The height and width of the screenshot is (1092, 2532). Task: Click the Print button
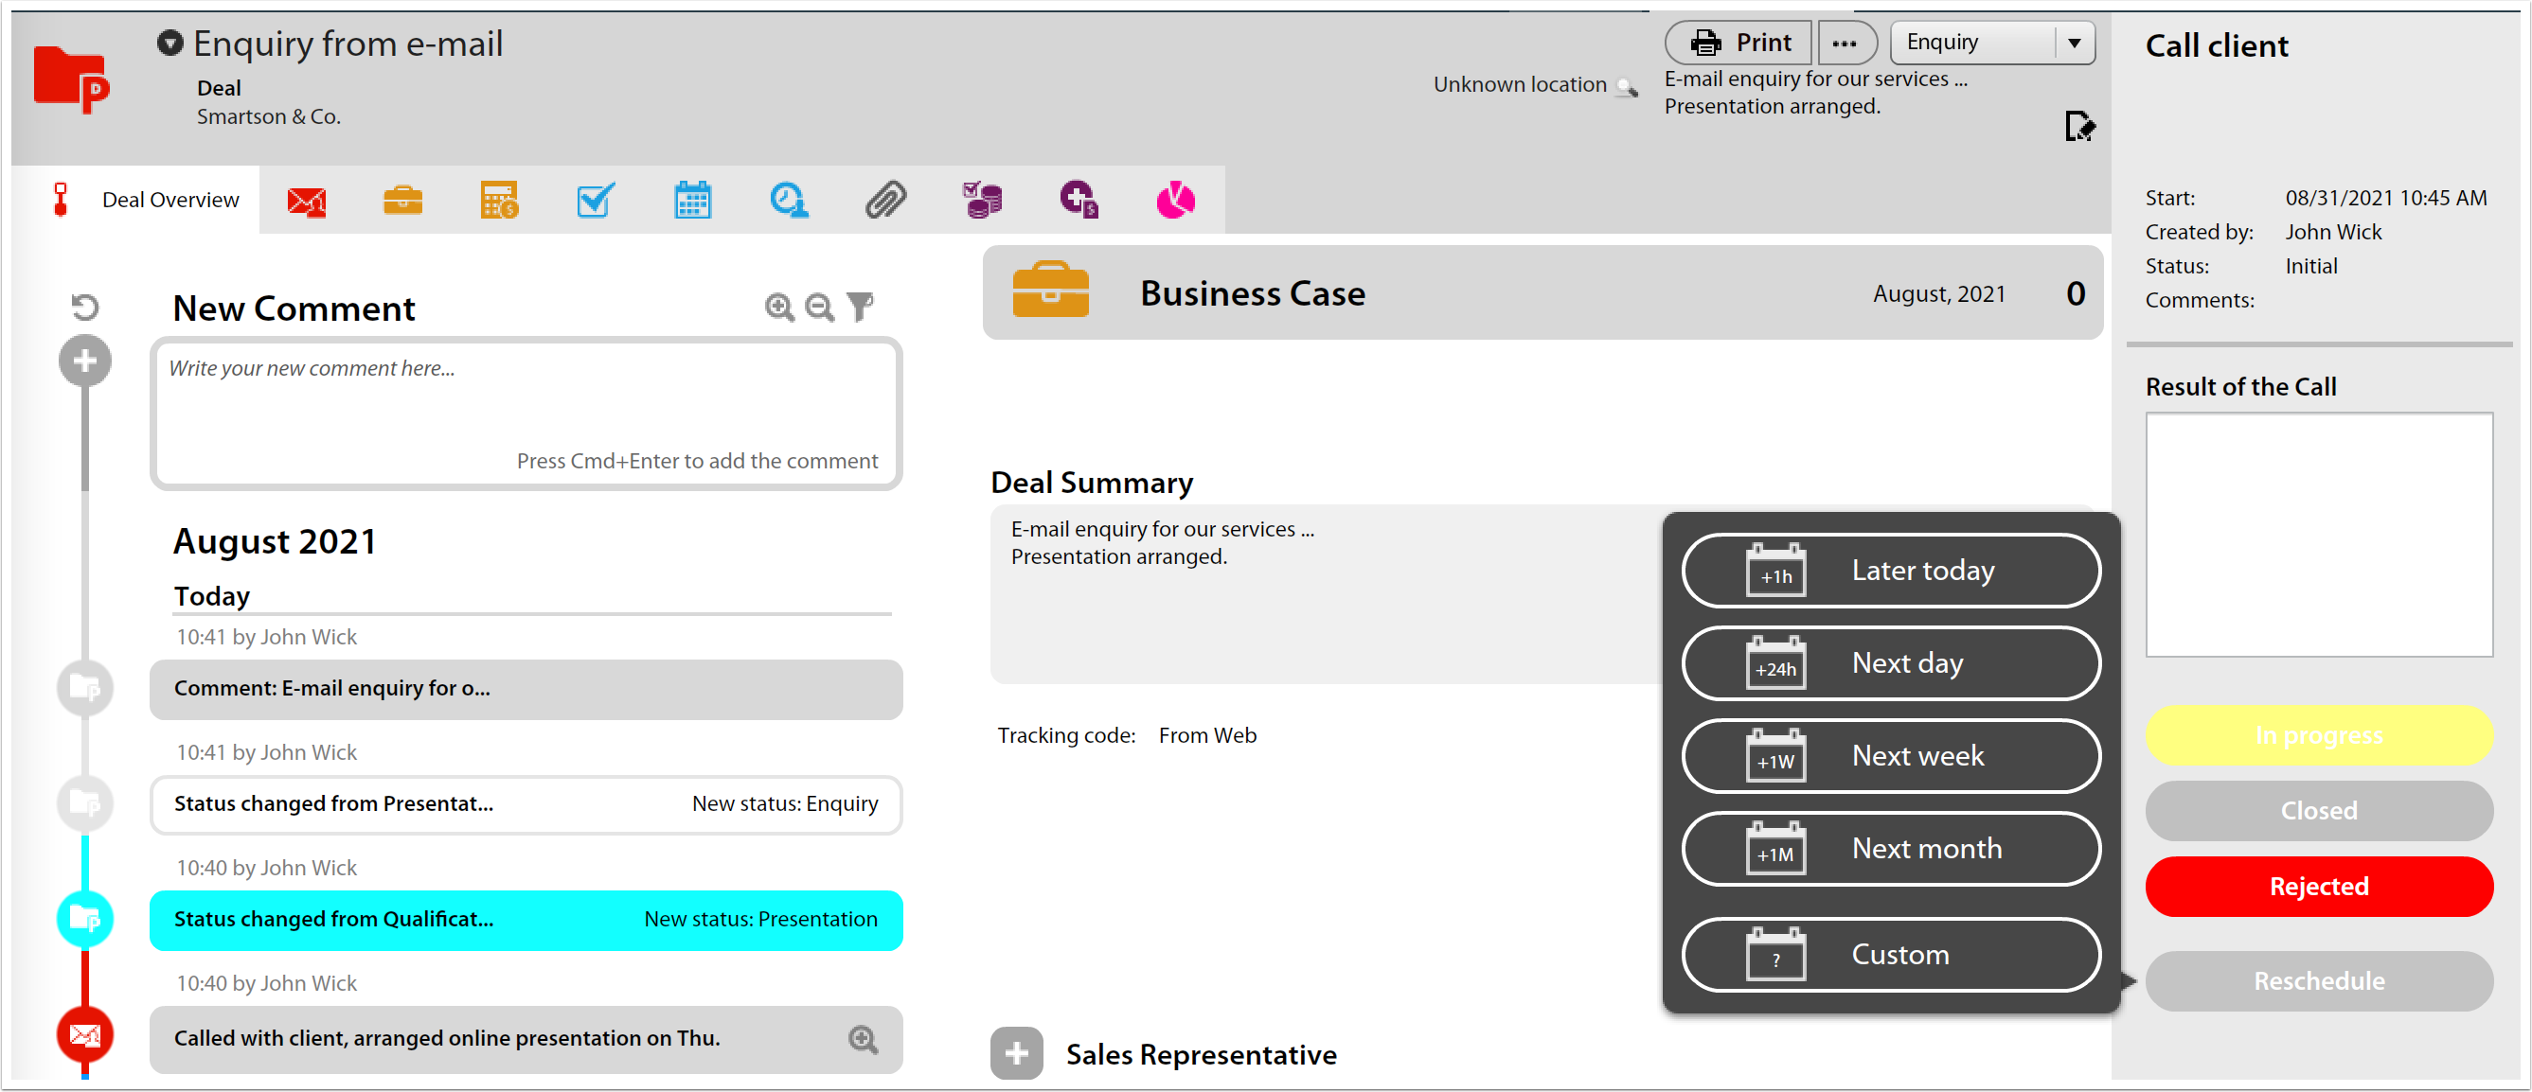[x=1739, y=44]
